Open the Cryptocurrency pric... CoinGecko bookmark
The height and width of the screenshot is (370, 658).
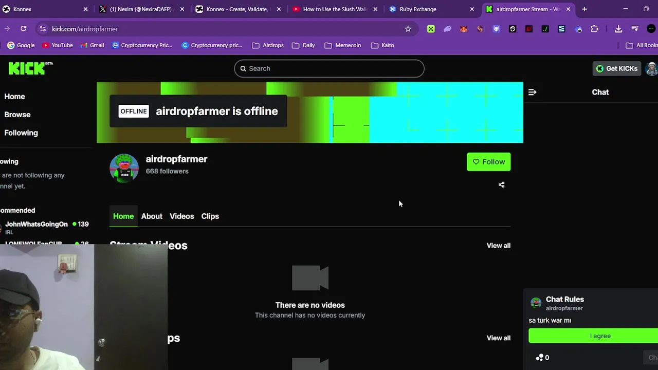(212, 45)
